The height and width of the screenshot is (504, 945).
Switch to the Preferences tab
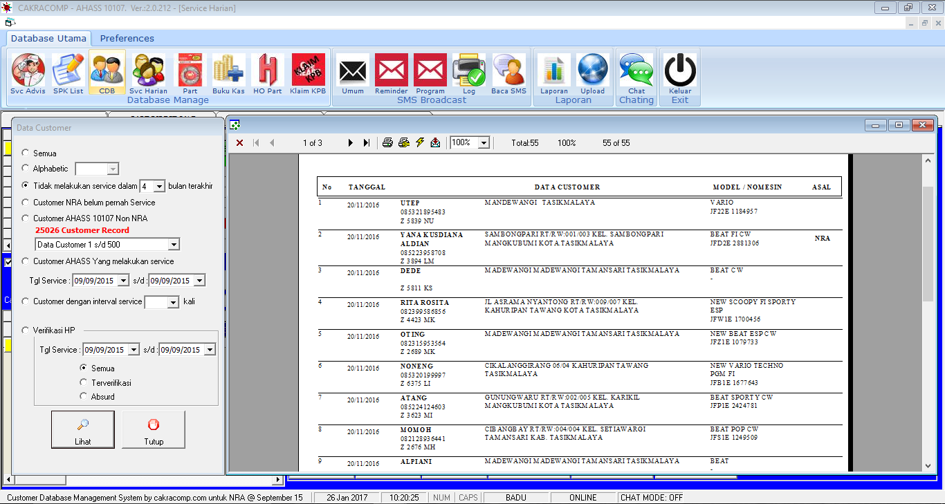pyautogui.click(x=127, y=39)
